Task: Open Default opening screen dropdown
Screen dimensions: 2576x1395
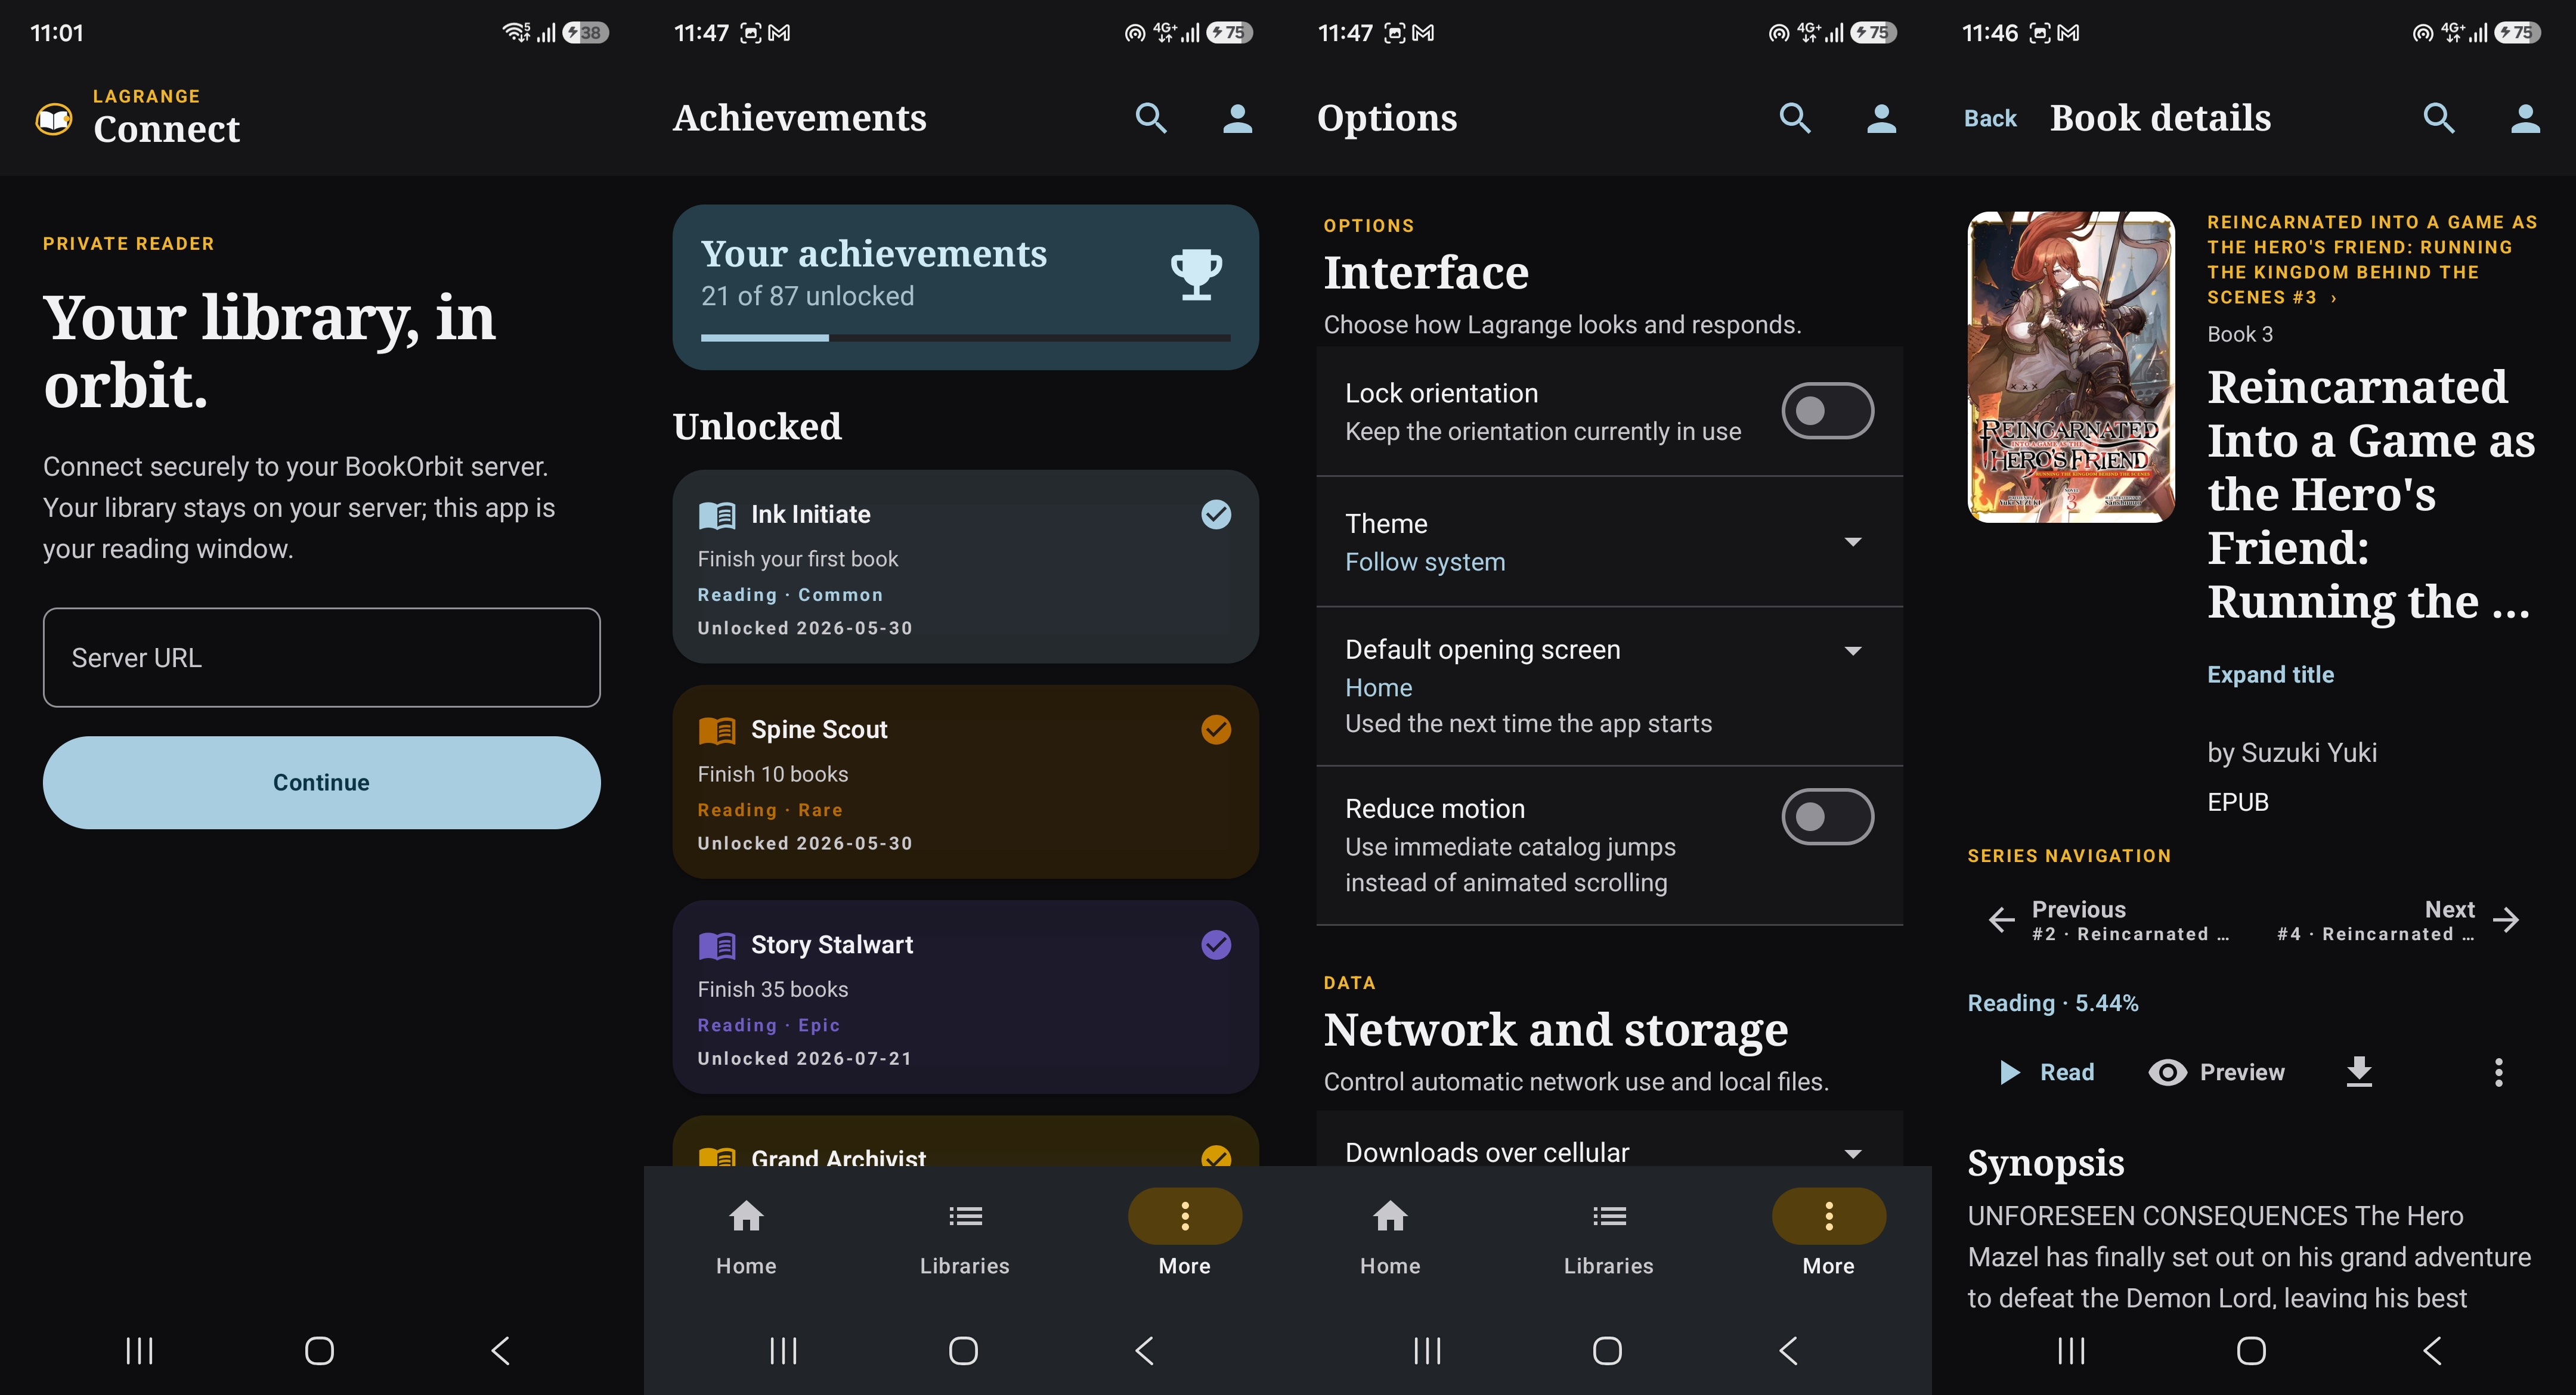Action: (x=1609, y=686)
